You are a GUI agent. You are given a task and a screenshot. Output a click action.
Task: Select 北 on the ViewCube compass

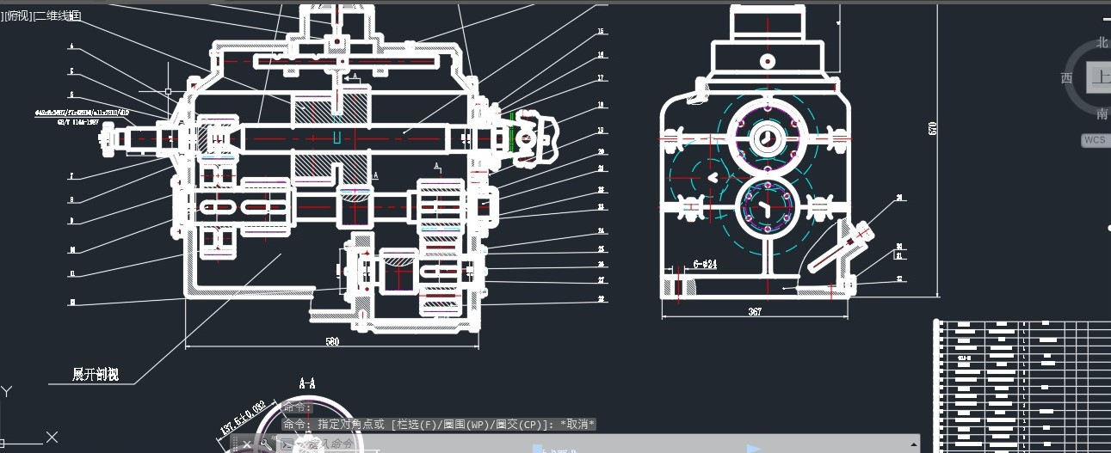click(x=1102, y=42)
